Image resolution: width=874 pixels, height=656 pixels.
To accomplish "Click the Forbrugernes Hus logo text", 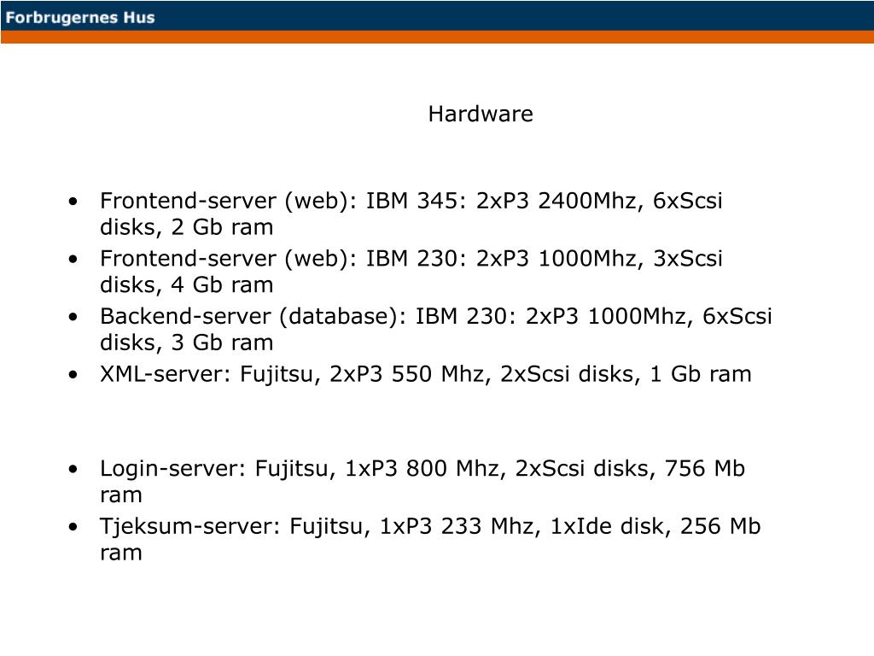I will click(x=80, y=17).
